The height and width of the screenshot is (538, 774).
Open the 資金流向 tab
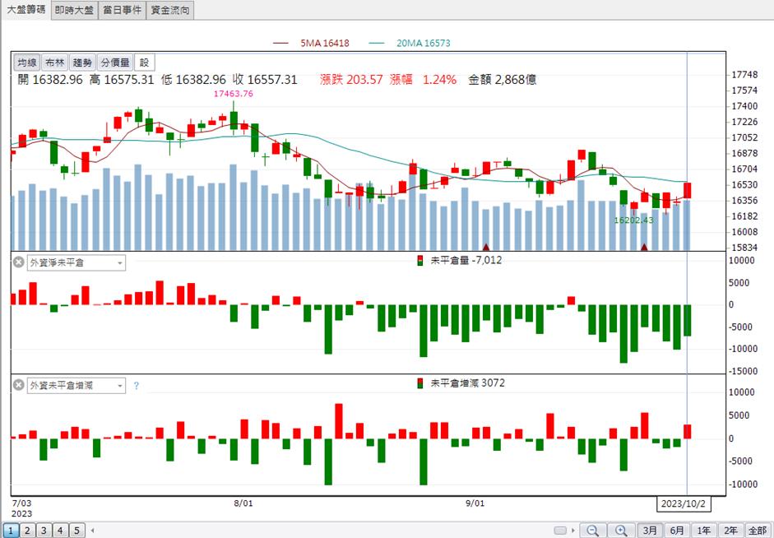169,10
